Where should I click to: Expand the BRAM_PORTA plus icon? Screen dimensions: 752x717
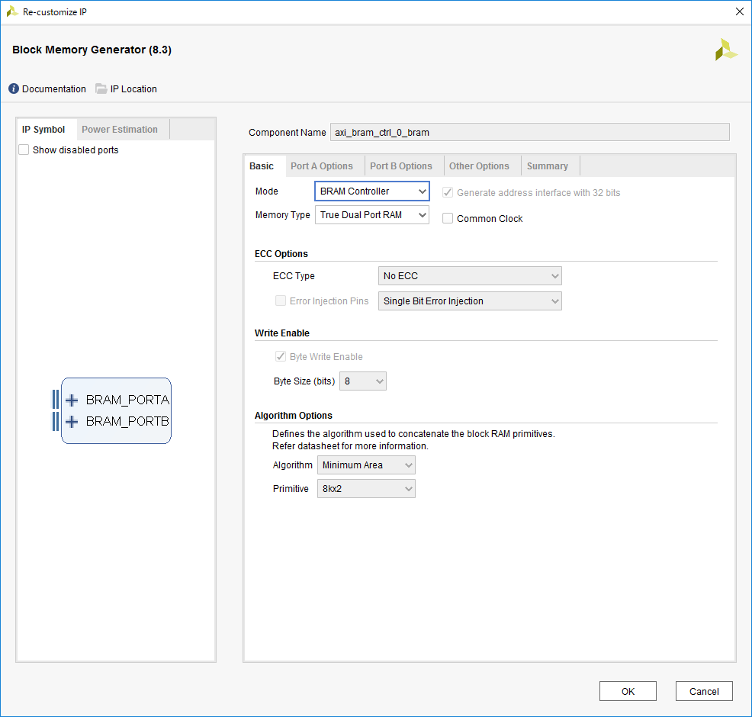72,400
